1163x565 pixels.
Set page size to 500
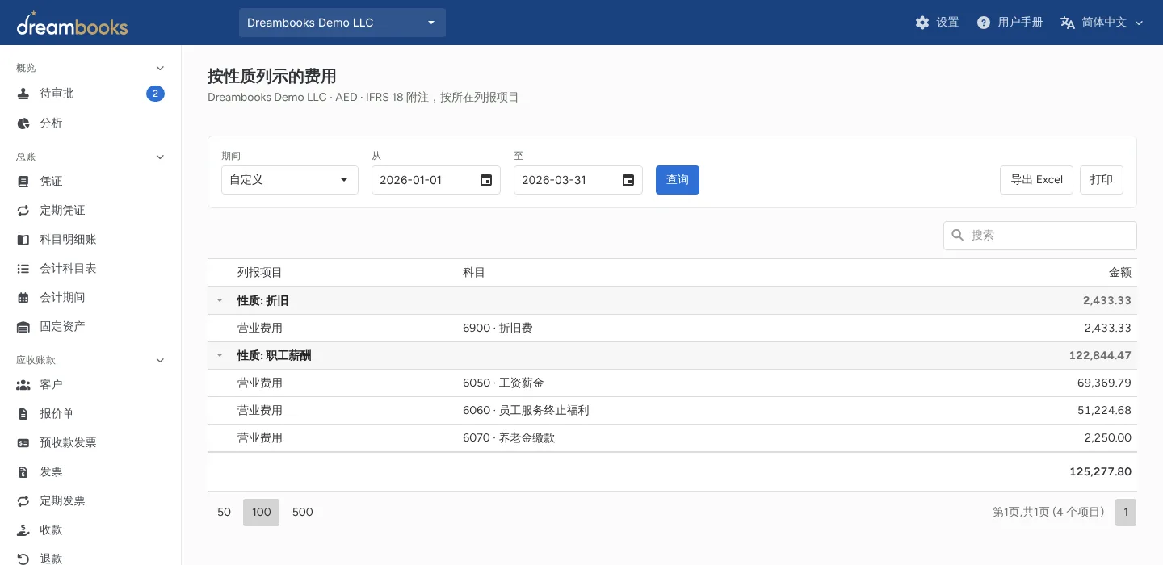click(x=303, y=513)
